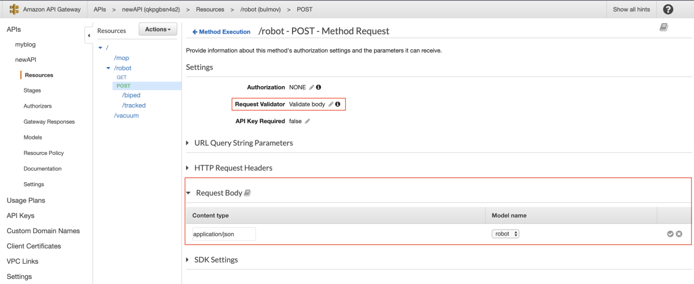Click the NONE authorization value
The image size is (694, 284).
point(297,87)
